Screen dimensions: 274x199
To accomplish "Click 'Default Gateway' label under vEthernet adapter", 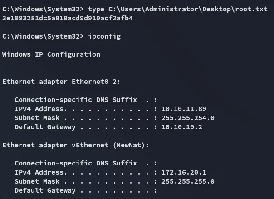I will (45, 190).
